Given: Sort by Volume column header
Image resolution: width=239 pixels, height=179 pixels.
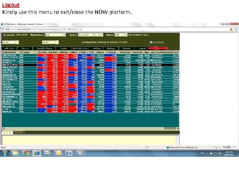Looking at the screenshot, I should point(100,52).
